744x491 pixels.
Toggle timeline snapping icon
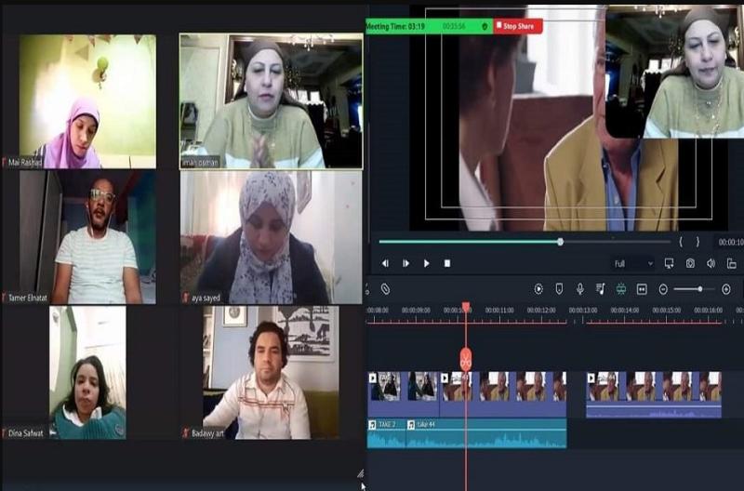point(621,289)
